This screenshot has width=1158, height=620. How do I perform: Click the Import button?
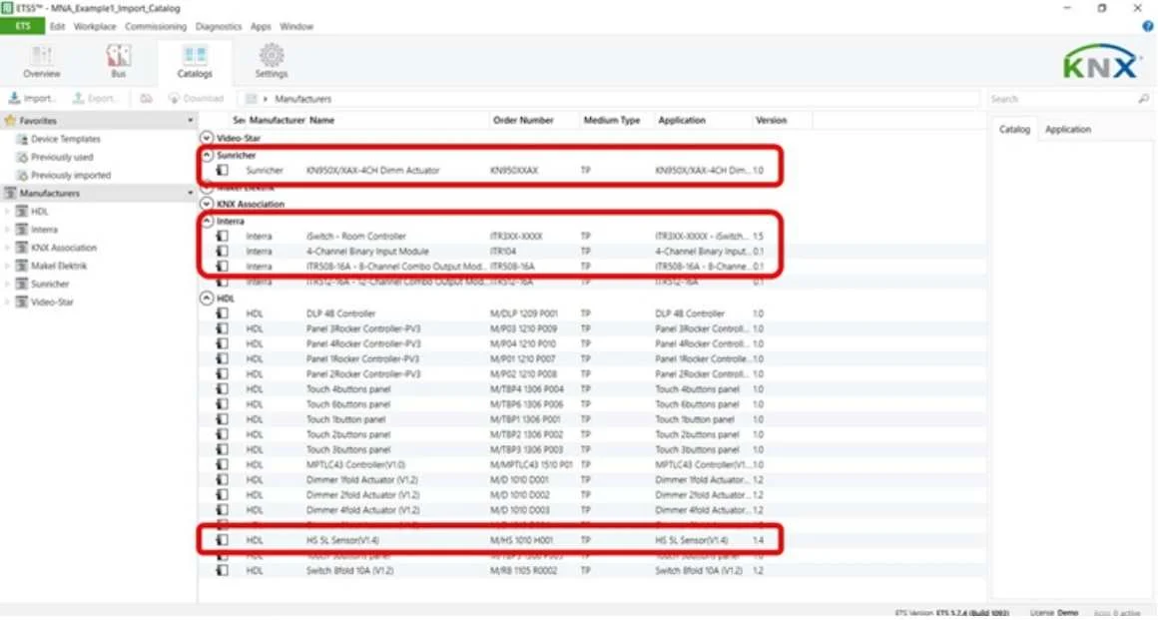coord(32,98)
